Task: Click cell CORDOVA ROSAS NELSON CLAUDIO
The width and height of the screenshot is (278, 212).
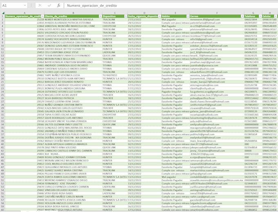Action: [73, 36]
